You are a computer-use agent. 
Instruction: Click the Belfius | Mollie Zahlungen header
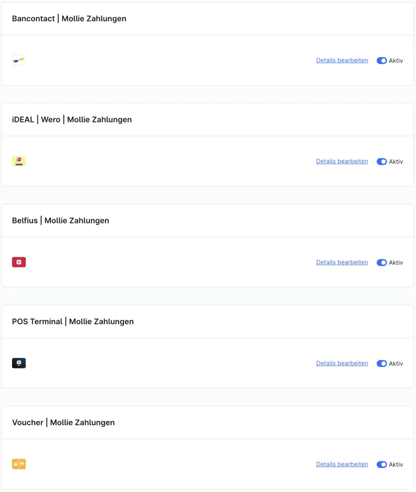coord(61,221)
